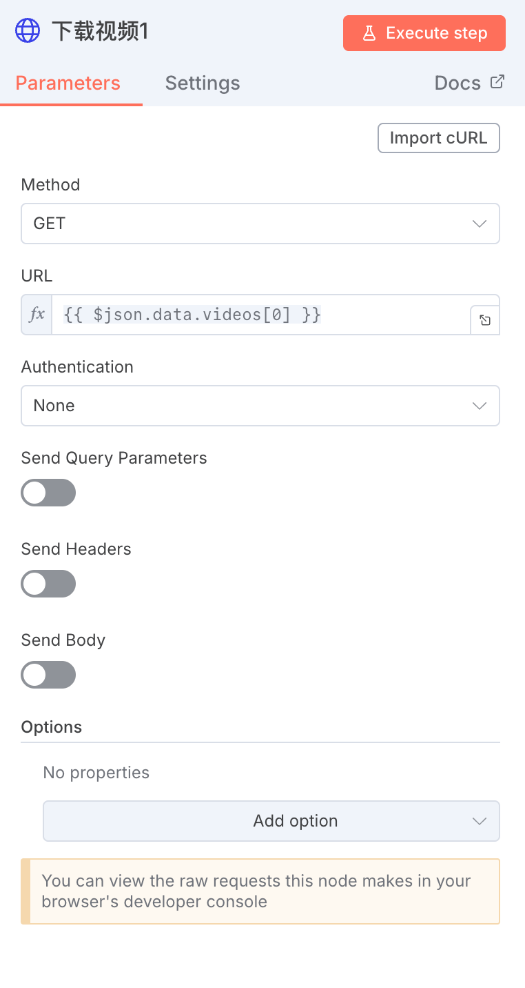Image resolution: width=525 pixels, height=988 pixels.
Task: Enable the Send Query Parameters toggle
Action: 48,493
